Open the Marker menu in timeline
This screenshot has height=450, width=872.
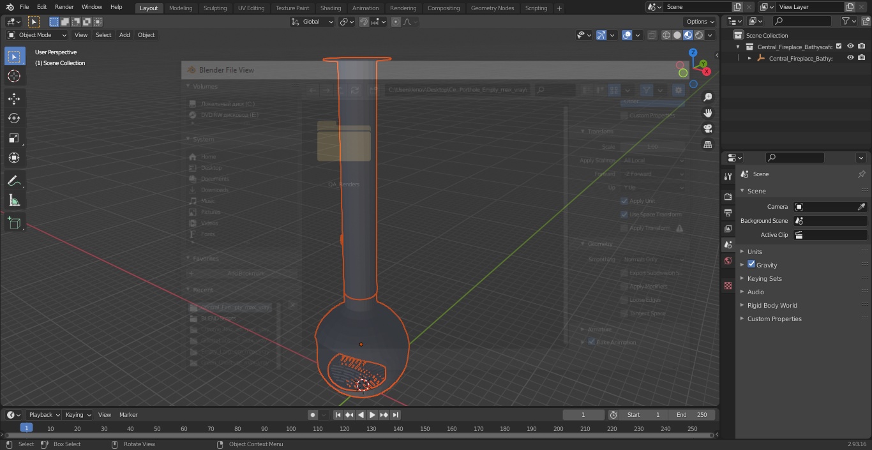click(x=128, y=415)
